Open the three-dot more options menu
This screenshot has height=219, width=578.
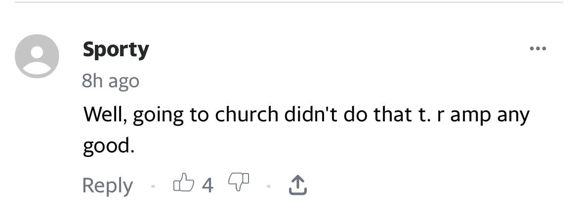(x=538, y=49)
